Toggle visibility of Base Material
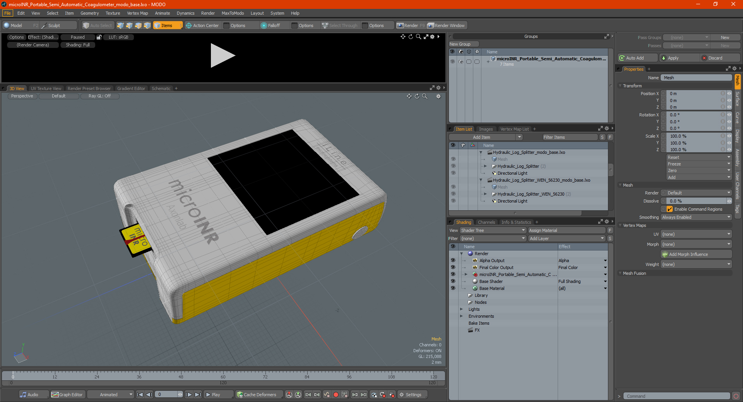 [x=453, y=288]
